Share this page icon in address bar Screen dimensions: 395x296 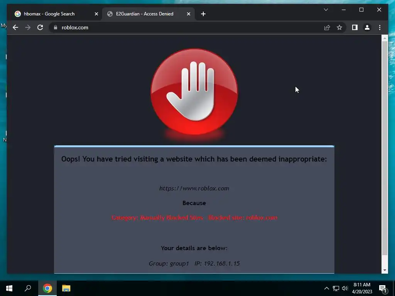click(327, 27)
